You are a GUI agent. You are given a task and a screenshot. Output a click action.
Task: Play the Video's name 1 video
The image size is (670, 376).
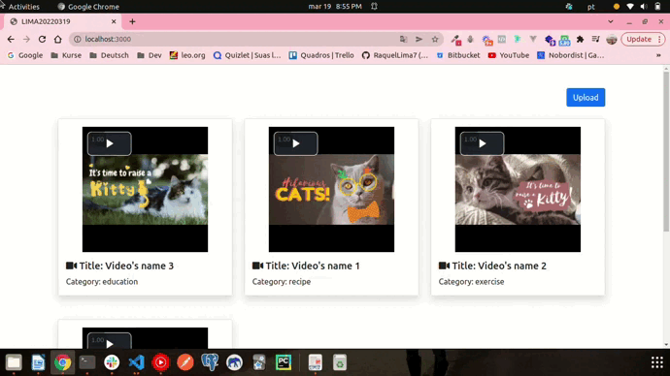coord(296,143)
